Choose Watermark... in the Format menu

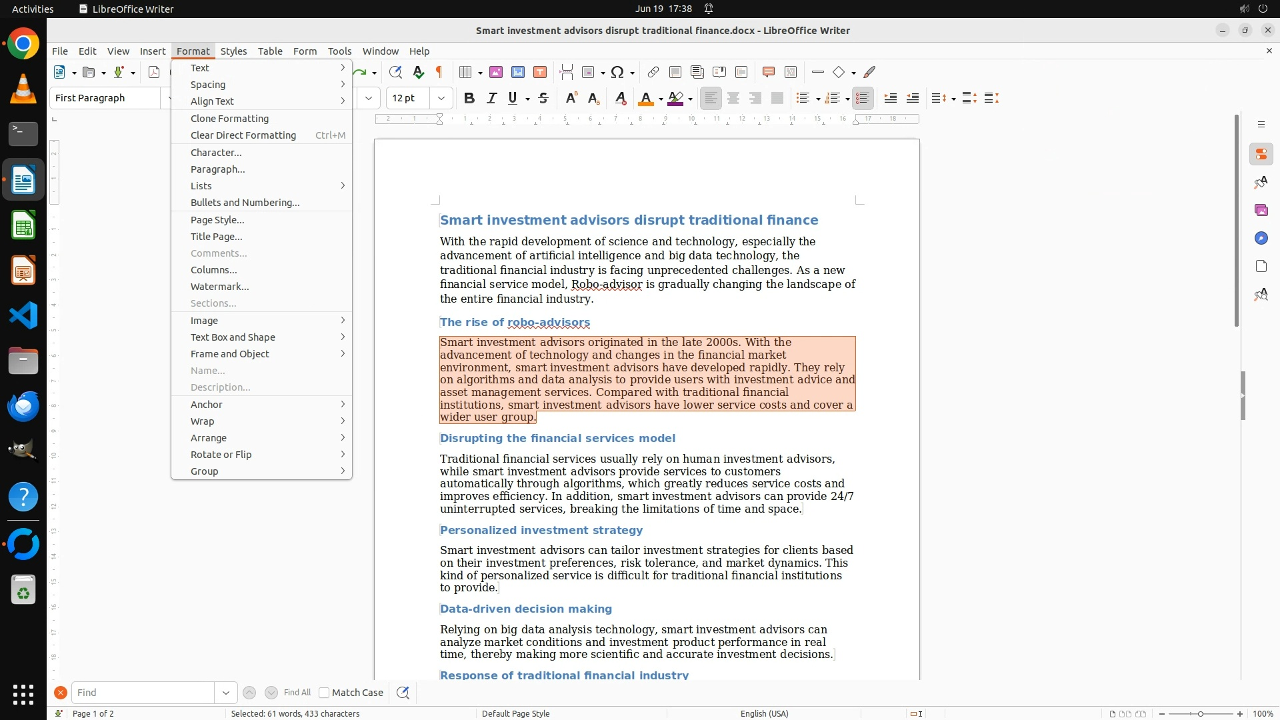[219, 287]
